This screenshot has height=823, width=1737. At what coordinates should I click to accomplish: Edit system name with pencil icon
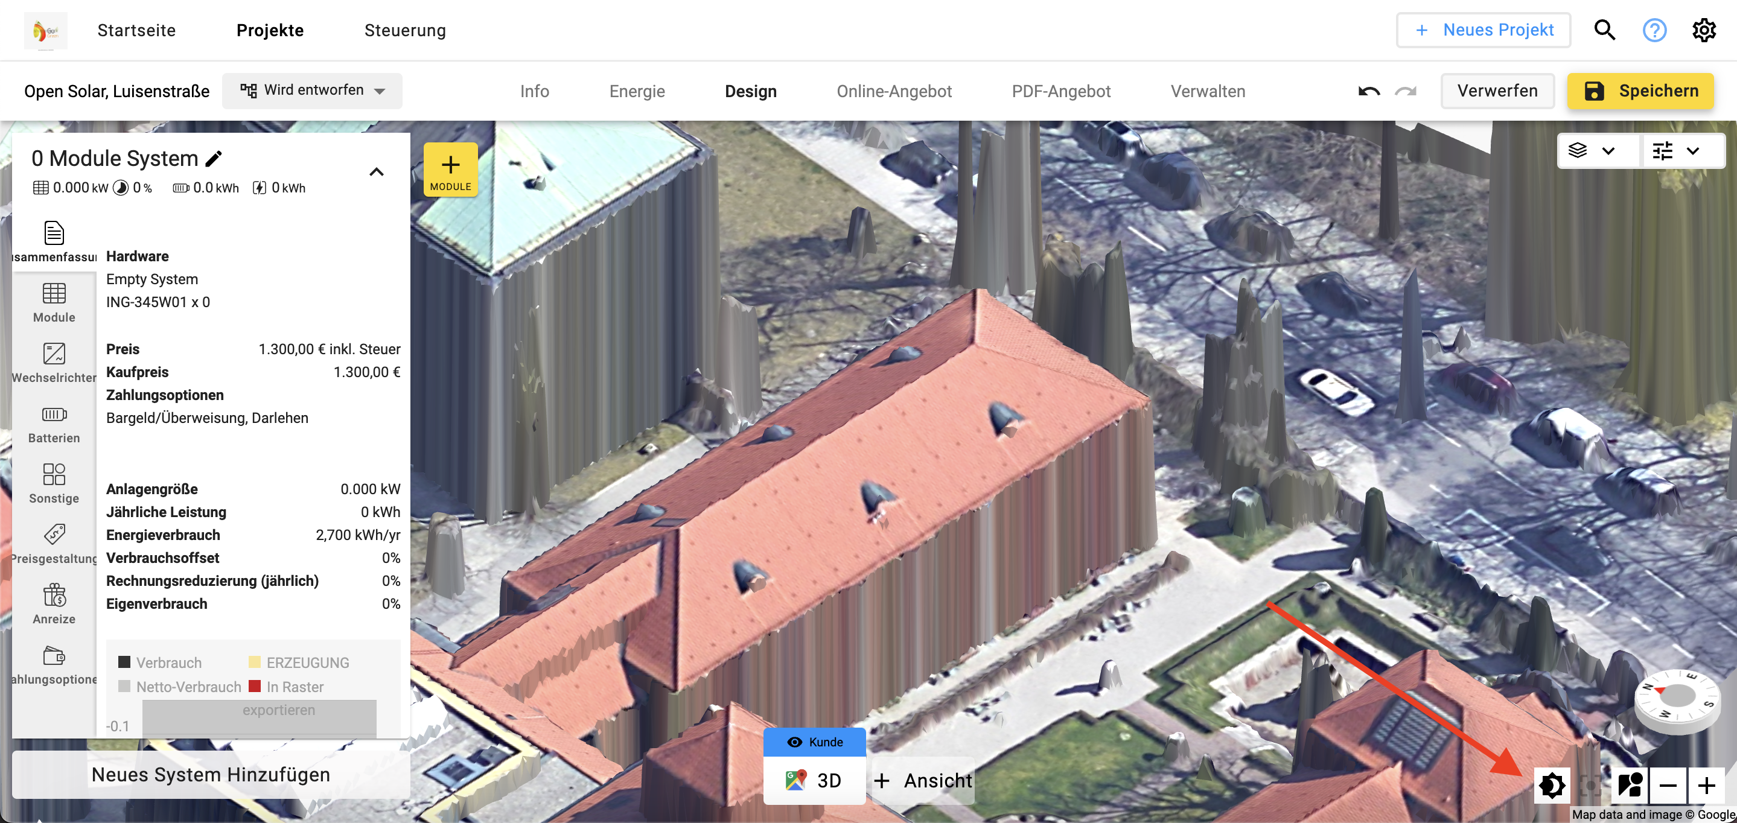click(x=214, y=159)
